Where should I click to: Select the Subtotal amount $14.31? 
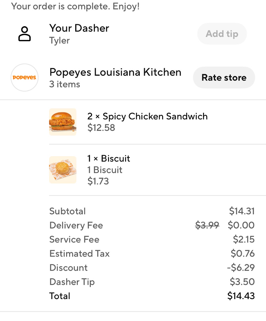[x=242, y=211]
